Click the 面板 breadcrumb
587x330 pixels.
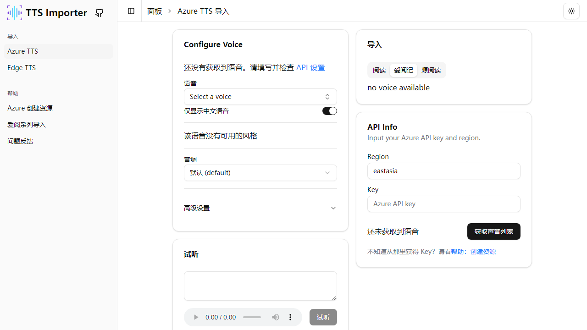(x=155, y=11)
